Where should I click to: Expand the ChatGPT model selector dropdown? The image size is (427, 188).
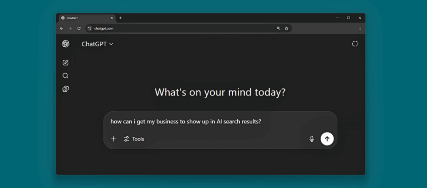tap(97, 44)
